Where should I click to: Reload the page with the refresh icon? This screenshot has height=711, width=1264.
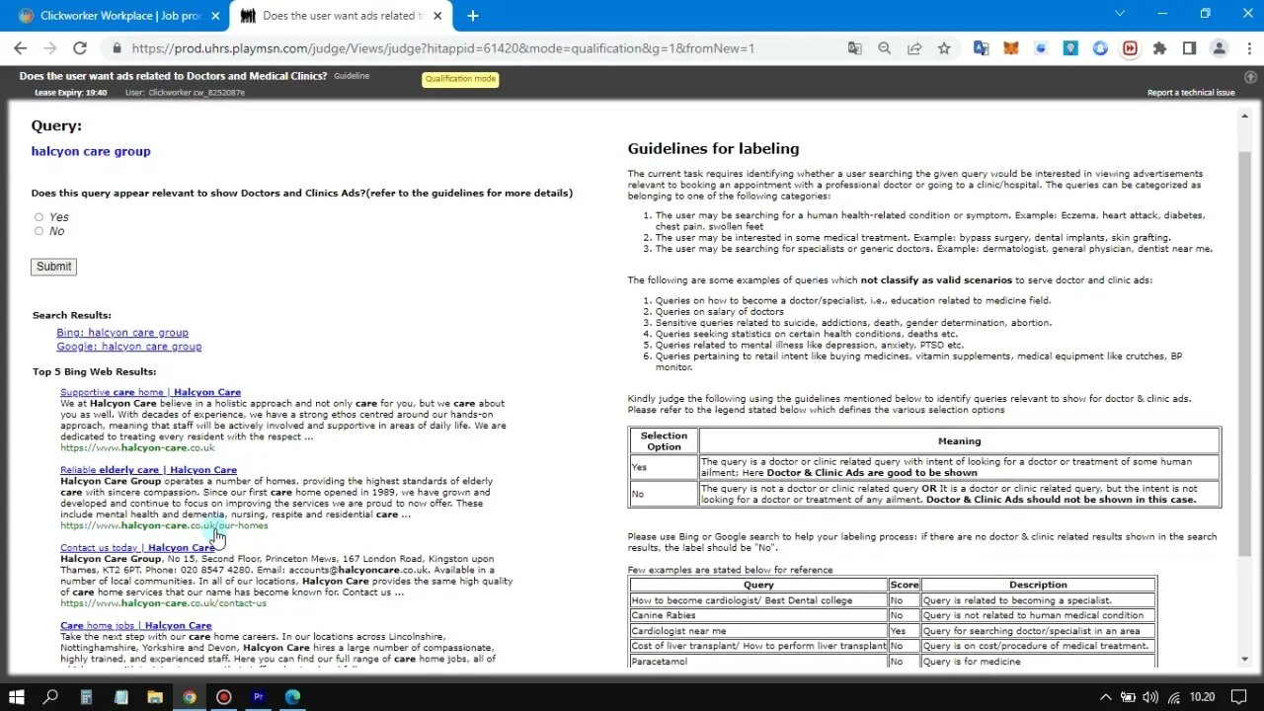[80, 47]
